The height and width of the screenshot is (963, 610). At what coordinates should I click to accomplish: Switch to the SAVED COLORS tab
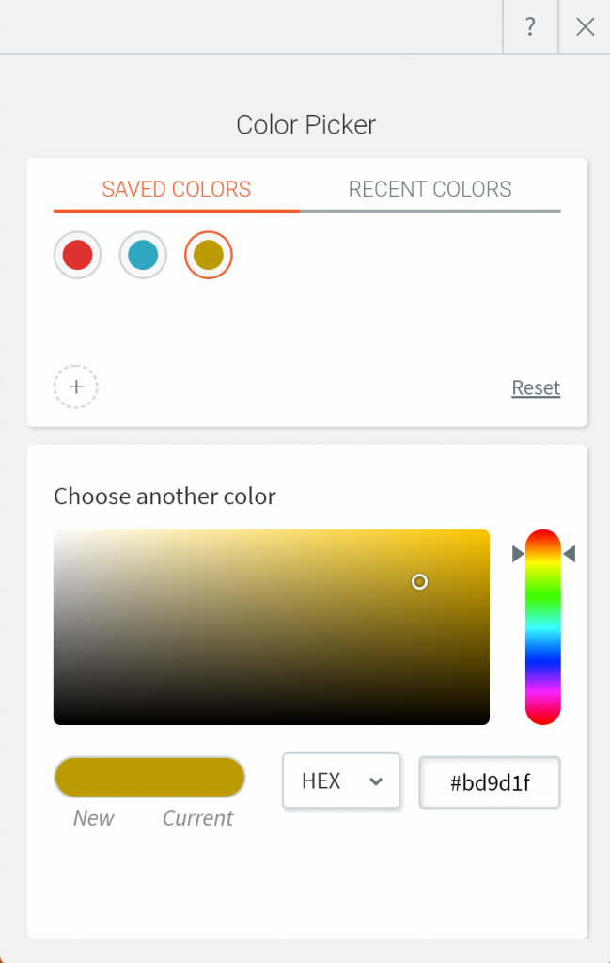click(176, 189)
